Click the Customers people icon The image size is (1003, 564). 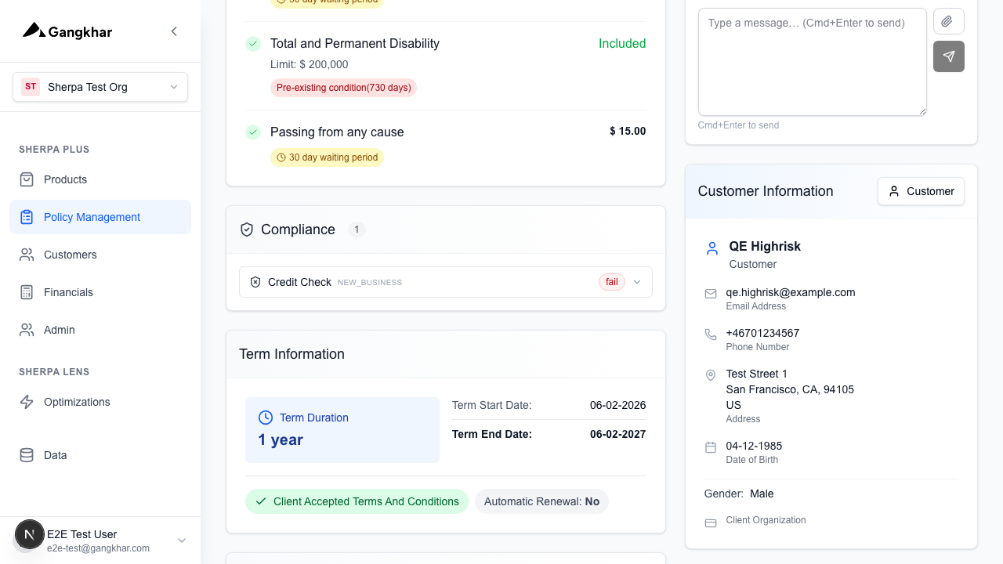coord(27,255)
